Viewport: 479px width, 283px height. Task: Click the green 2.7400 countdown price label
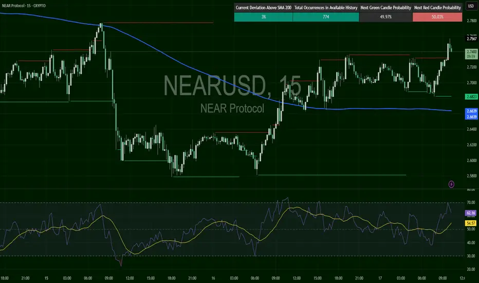pyautogui.click(x=471, y=54)
